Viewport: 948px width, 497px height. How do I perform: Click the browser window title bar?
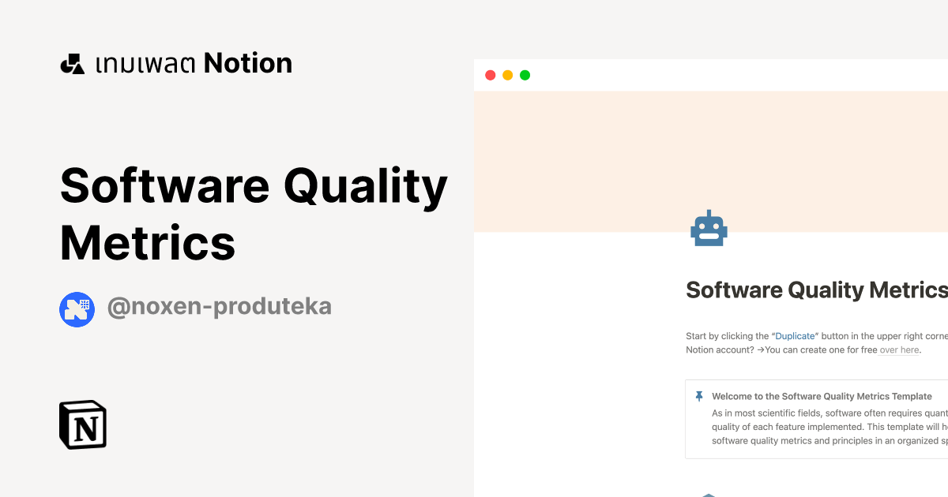(711, 75)
